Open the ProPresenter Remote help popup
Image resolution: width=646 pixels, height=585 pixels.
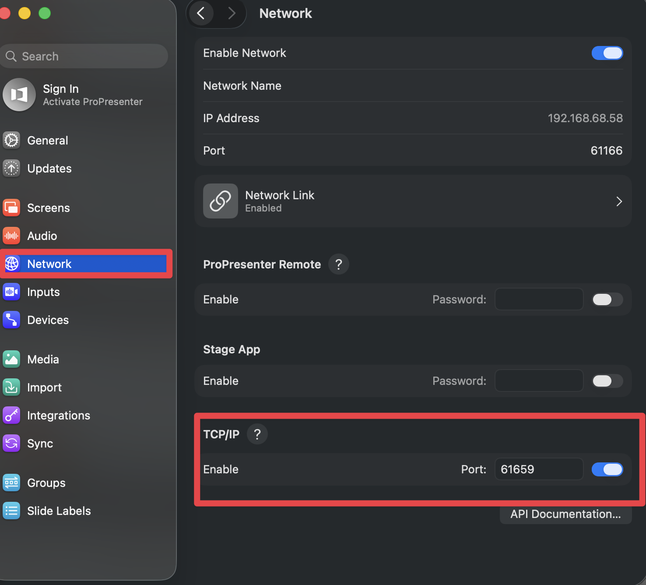[x=338, y=264]
